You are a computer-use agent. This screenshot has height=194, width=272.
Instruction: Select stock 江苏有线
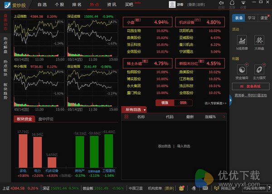tap(186, 79)
